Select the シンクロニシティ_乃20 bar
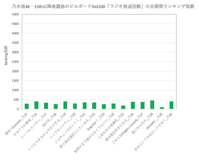Image resolution: width=199 pixels, height=161 pixels. pos(75,106)
